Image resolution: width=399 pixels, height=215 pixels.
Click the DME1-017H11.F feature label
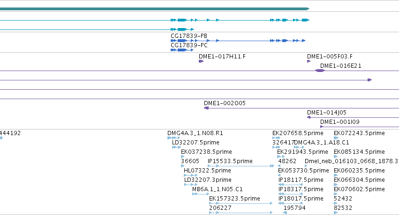coord(222,57)
